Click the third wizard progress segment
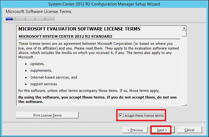Viewport: 209px width, 137px height. point(30,19)
